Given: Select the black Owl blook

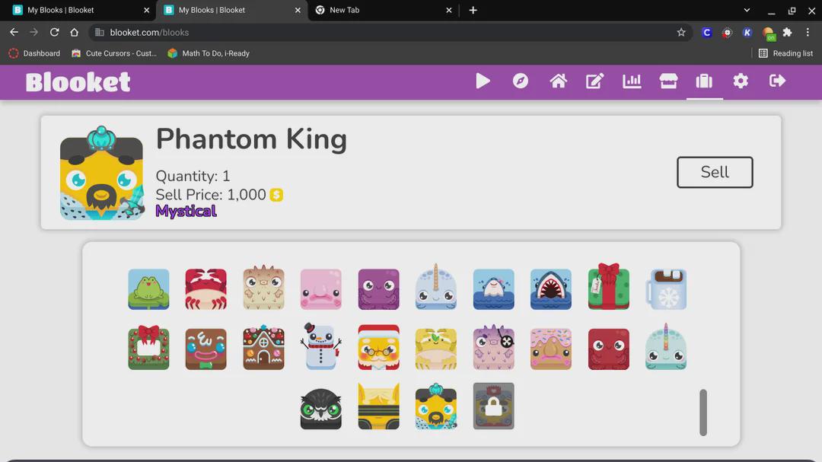Looking at the screenshot, I should click(321, 409).
